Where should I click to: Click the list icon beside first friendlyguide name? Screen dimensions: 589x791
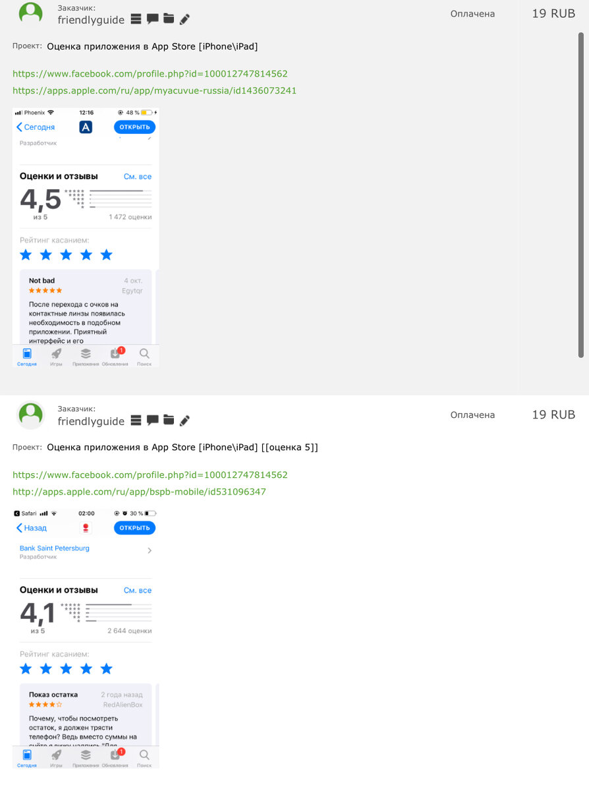pos(136,19)
